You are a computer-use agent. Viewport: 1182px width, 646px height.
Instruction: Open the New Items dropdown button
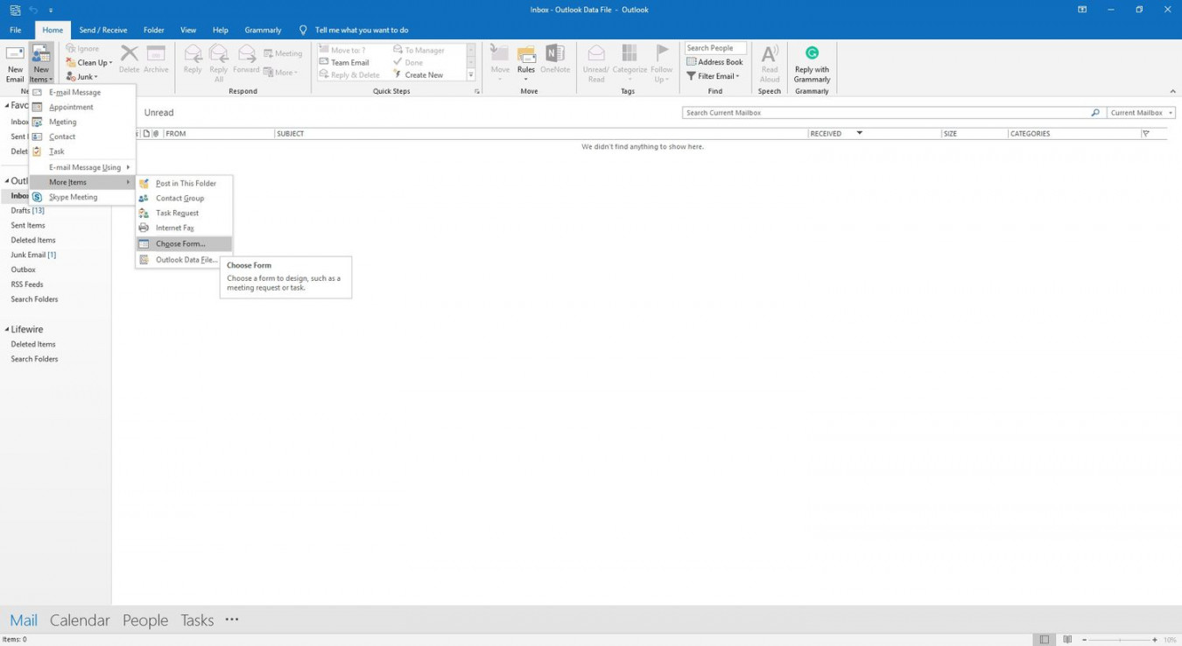tap(41, 63)
